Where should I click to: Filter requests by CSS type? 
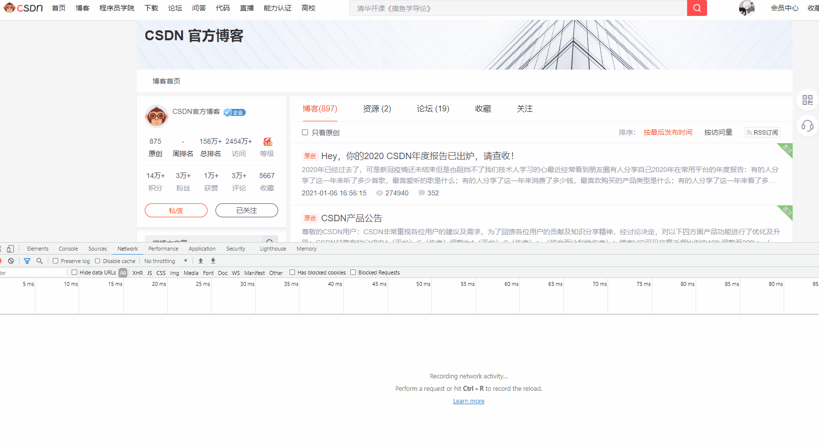(161, 272)
